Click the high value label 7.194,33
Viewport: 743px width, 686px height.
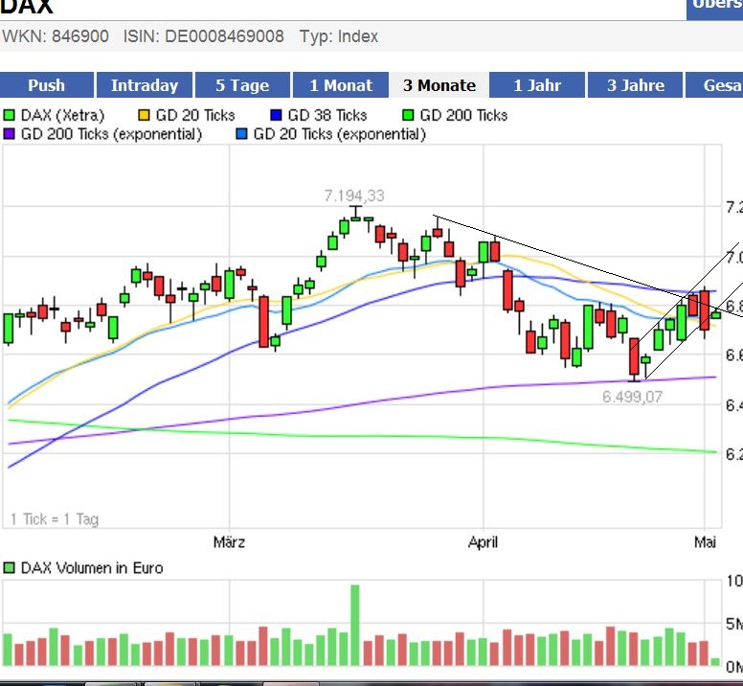click(x=354, y=195)
